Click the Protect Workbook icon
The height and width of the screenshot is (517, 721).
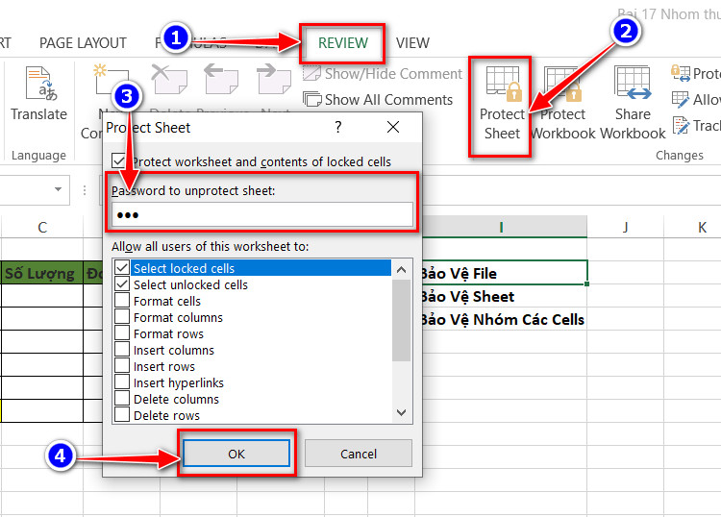tap(562, 84)
